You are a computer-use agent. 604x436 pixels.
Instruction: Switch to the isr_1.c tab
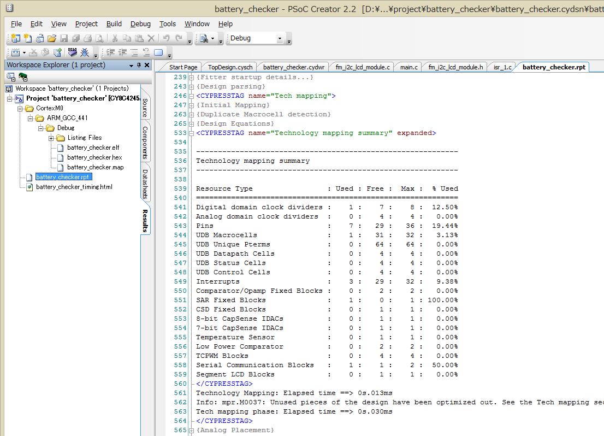pos(502,67)
